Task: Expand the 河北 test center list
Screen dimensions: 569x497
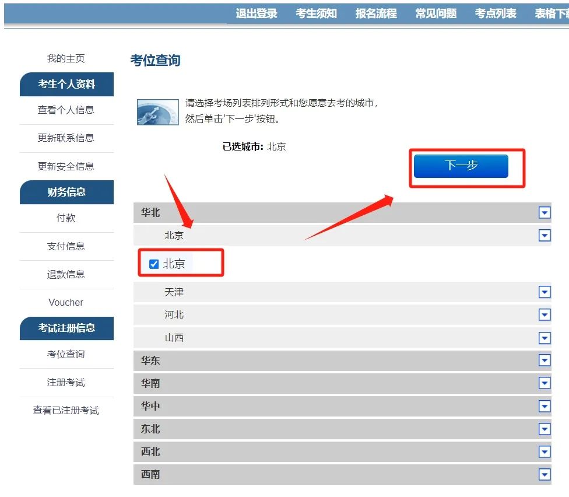Action: tap(544, 314)
